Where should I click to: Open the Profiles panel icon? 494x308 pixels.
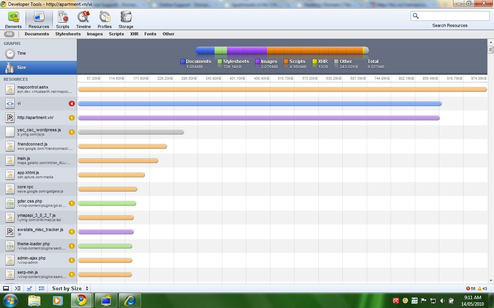pos(105,17)
